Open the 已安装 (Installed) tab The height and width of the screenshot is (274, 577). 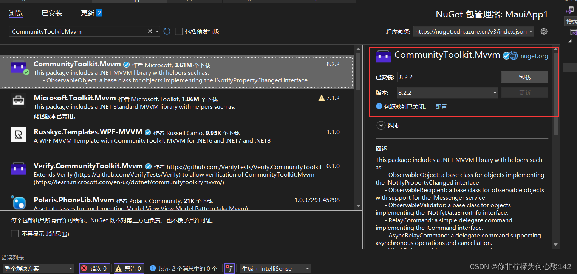(x=52, y=13)
